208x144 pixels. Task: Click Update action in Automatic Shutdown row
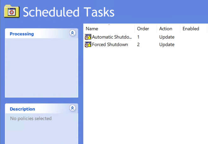point(167,37)
